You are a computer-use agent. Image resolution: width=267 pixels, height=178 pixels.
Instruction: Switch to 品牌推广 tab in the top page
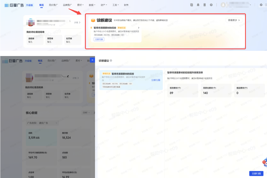(x=67, y=5)
